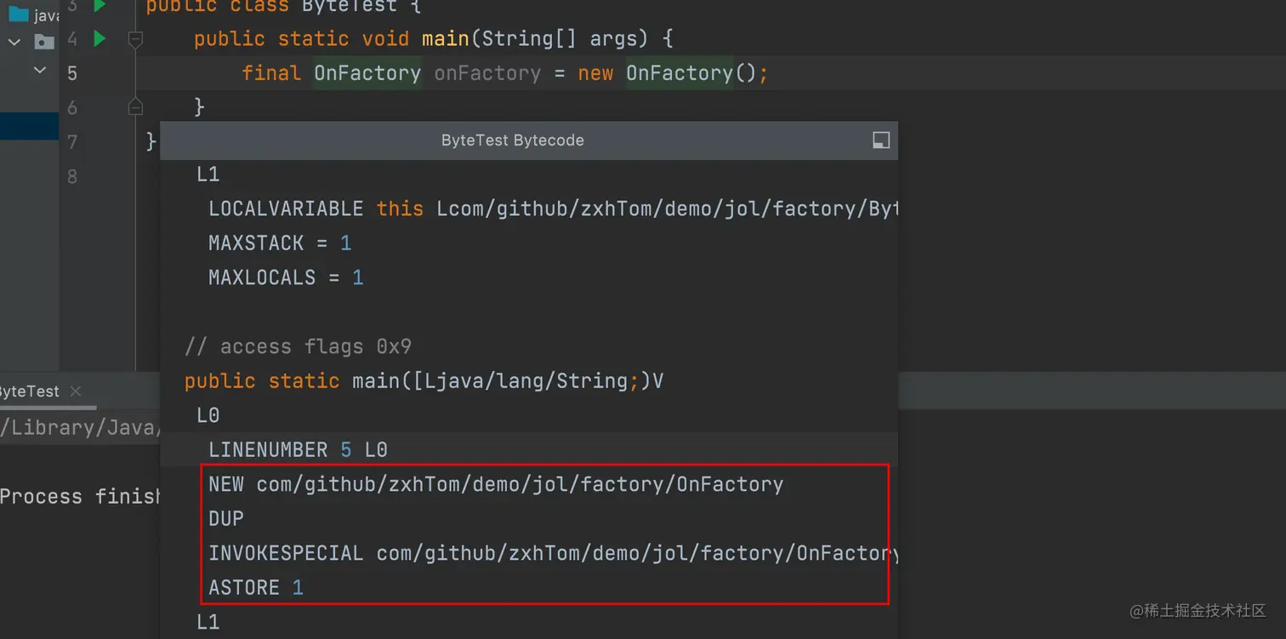The image size is (1286, 639).
Task: Close the ByteTest run tab
Action: pyautogui.click(x=76, y=391)
